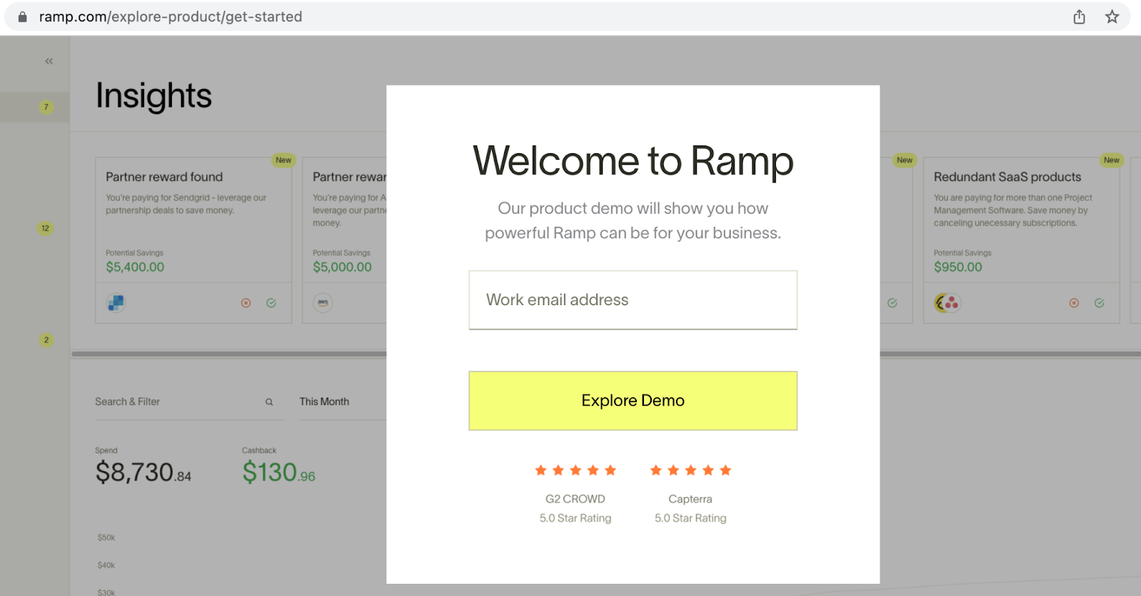Click the share icon in address bar
Screen dimensions: 1141x596
click(1079, 17)
